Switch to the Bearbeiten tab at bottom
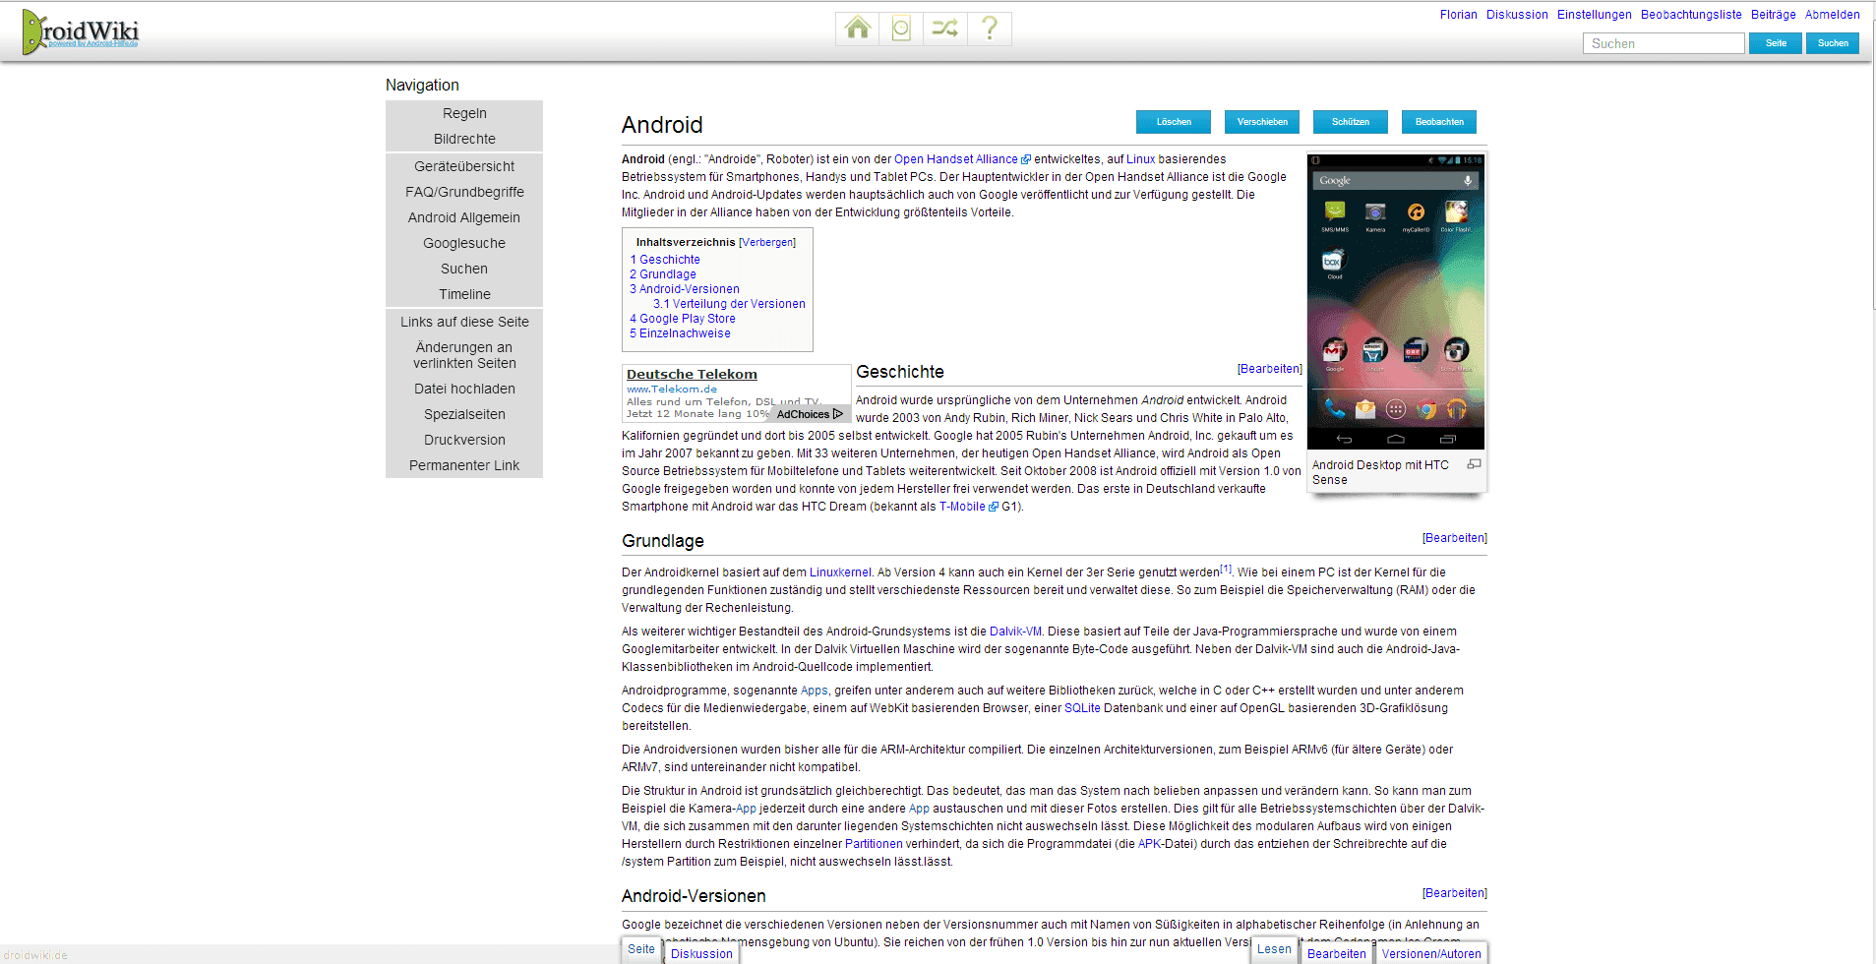The width and height of the screenshot is (1876, 964). 1336,953
